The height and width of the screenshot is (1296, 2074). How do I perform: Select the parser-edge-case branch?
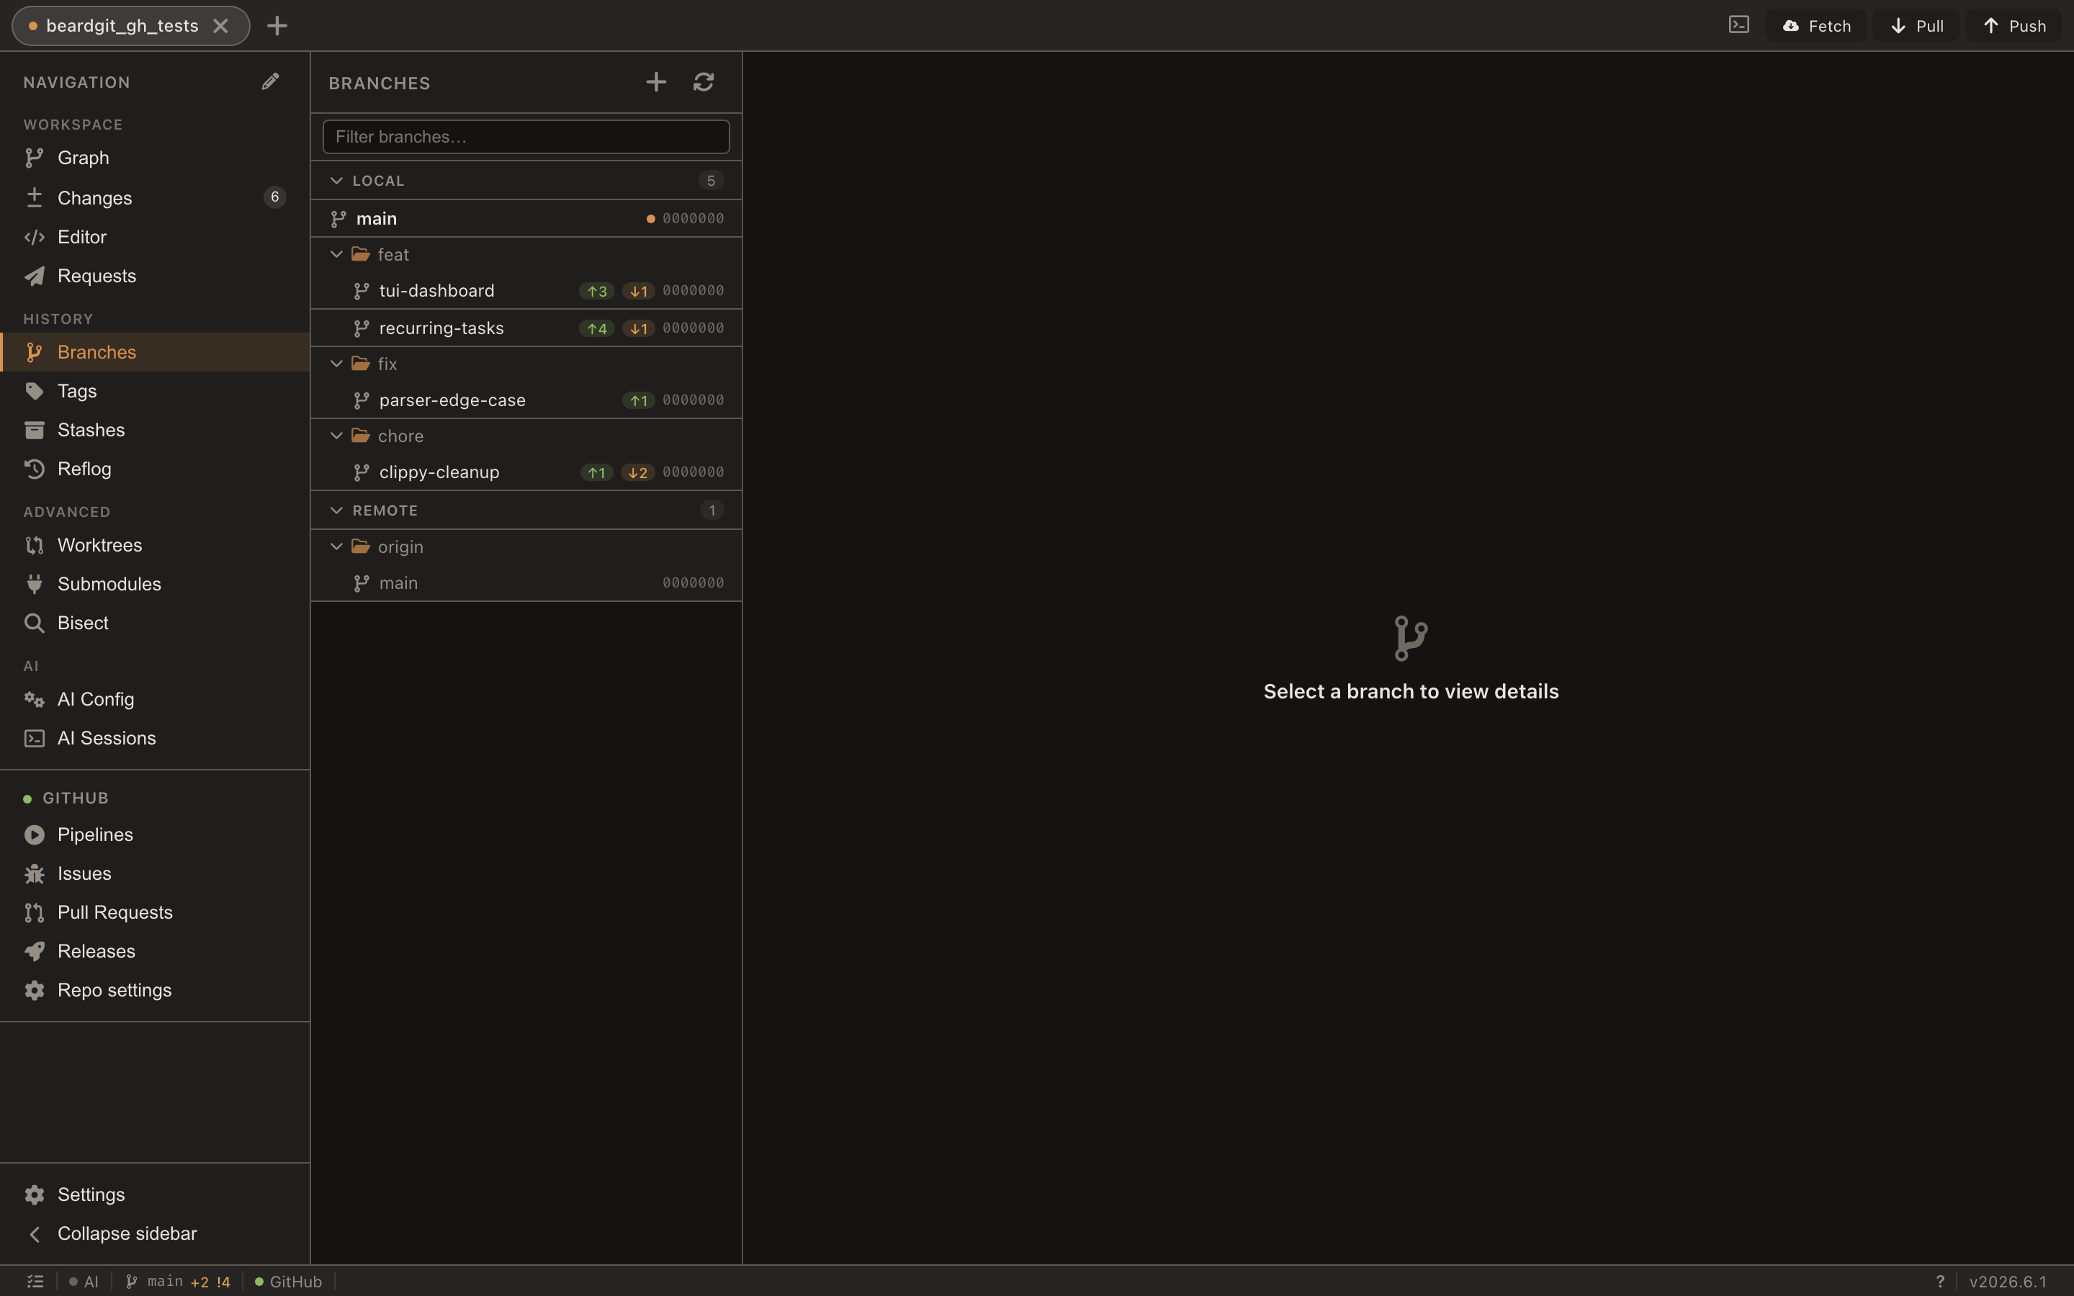526,400
